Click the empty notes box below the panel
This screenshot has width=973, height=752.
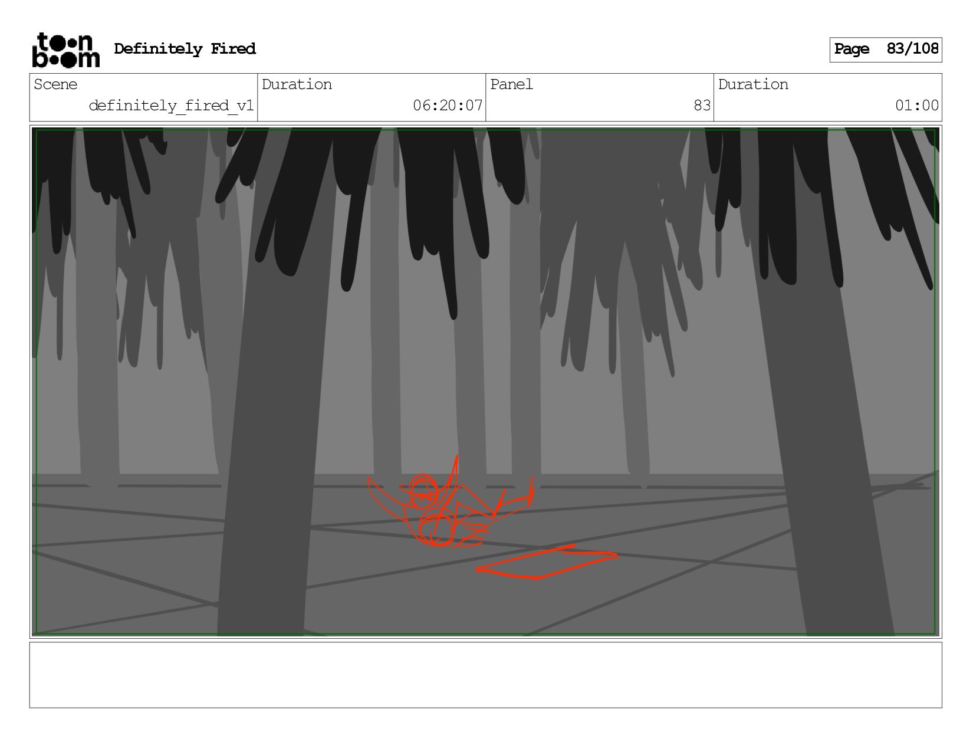pos(485,675)
